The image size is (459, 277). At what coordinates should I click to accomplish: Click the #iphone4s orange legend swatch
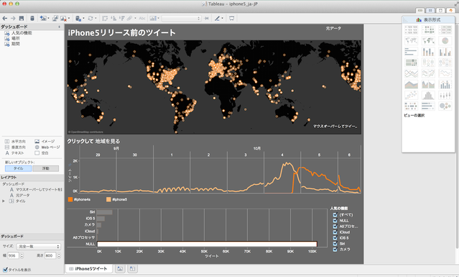point(70,199)
